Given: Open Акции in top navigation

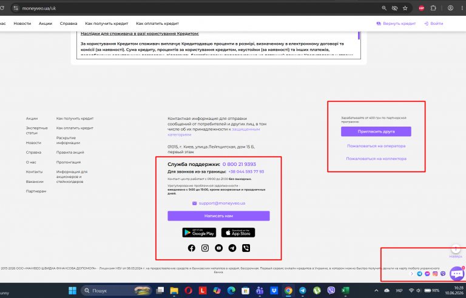Looking at the screenshot, I should click(x=46, y=24).
